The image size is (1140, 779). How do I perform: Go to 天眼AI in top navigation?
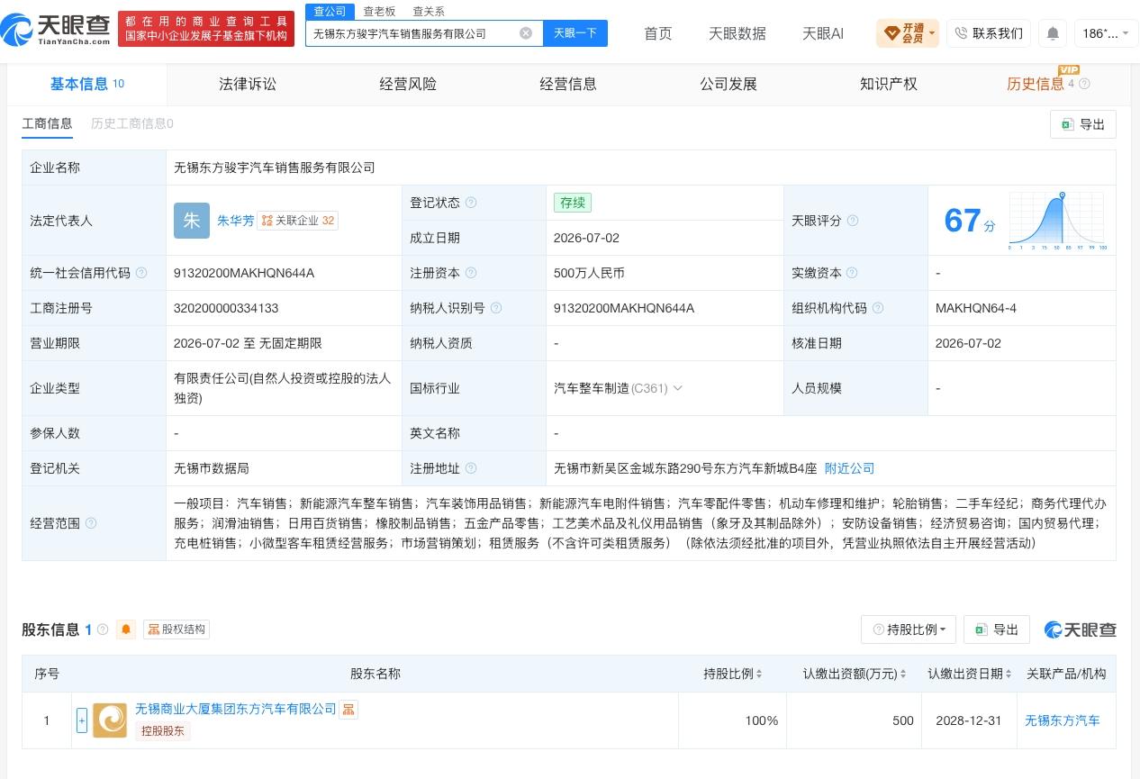click(823, 33)
